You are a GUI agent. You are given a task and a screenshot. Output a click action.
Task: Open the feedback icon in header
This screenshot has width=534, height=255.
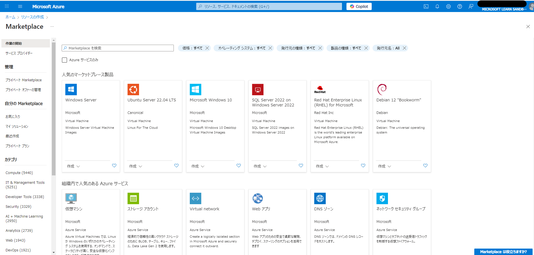471,6
